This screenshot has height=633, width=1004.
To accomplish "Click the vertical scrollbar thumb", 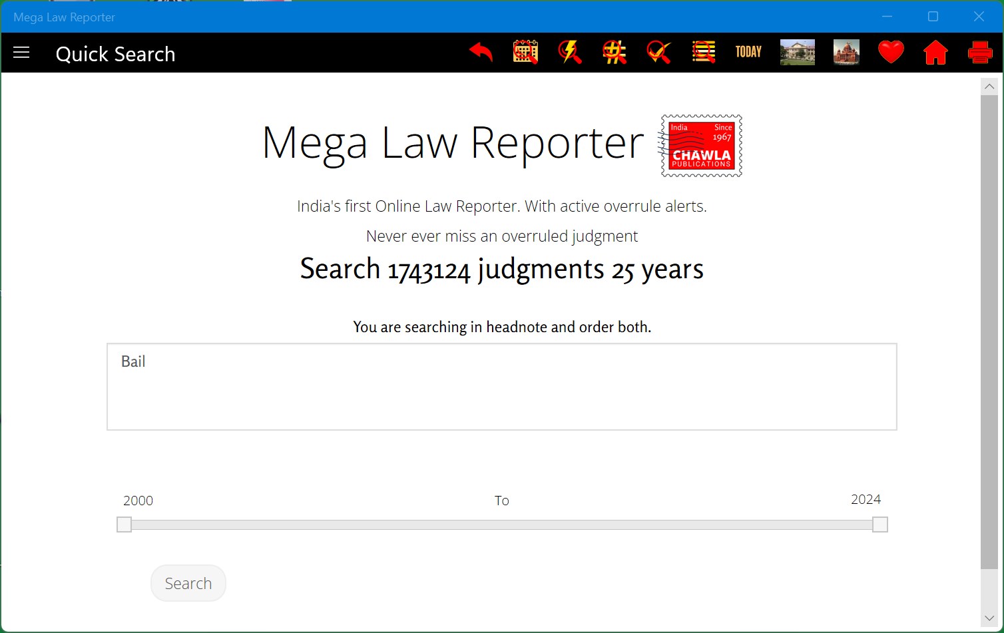I will [x=989, y=331].
